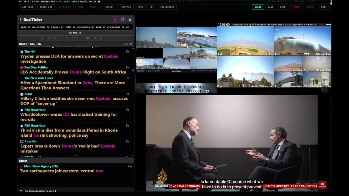Click ADD UNIT in top toolbar
349x196 pixels.
(x=28, y=7)
